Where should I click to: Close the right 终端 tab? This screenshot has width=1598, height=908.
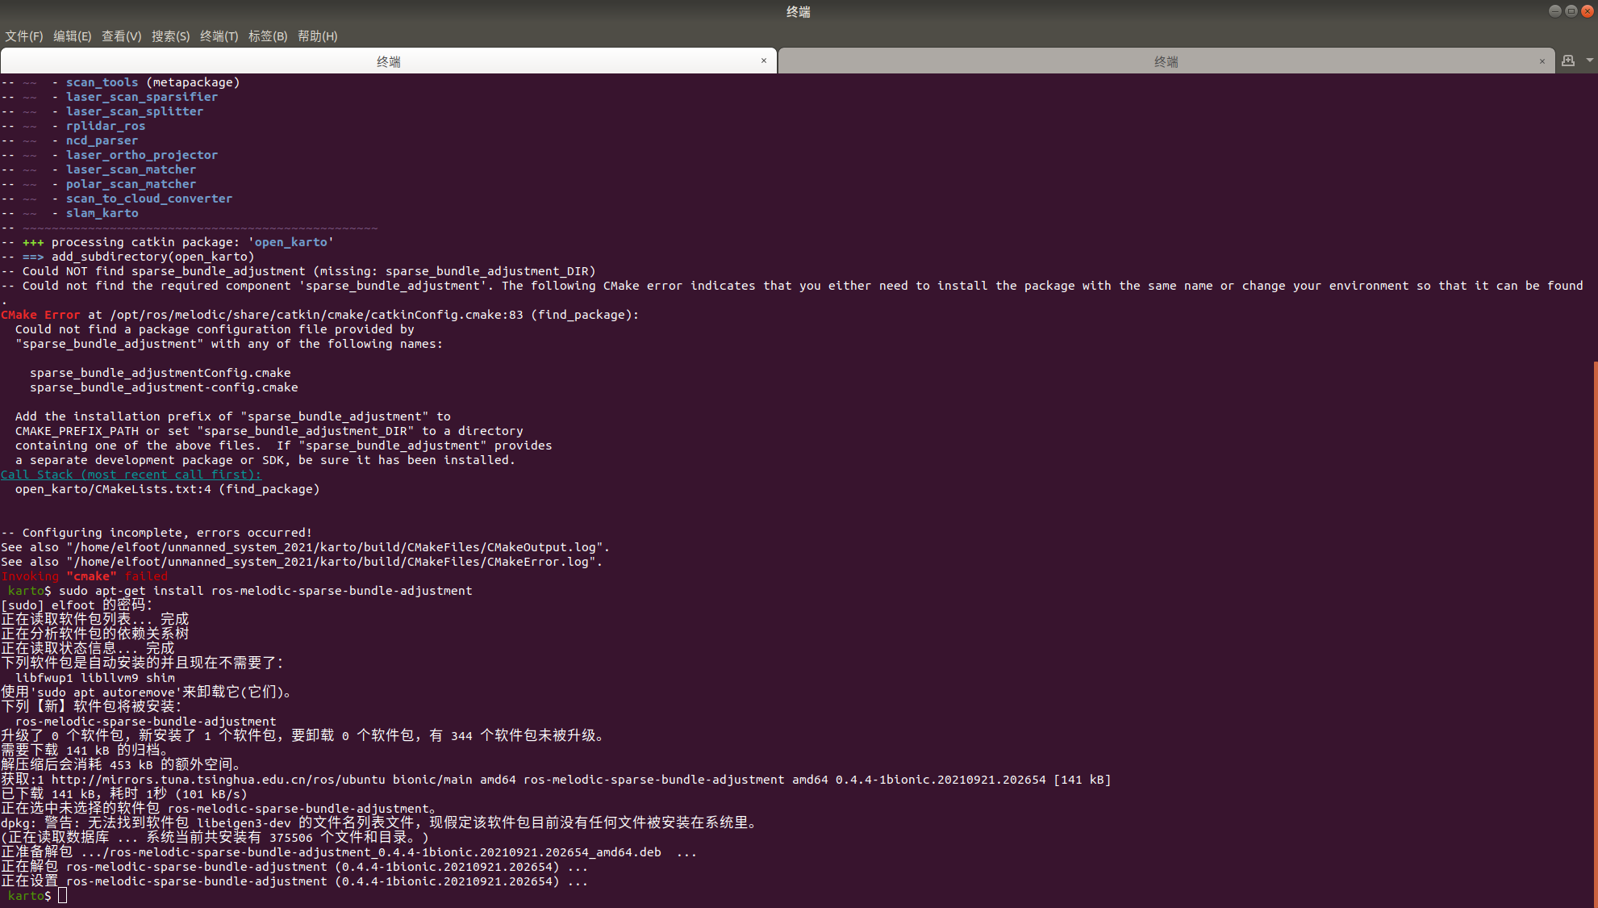pos(1542,61)
